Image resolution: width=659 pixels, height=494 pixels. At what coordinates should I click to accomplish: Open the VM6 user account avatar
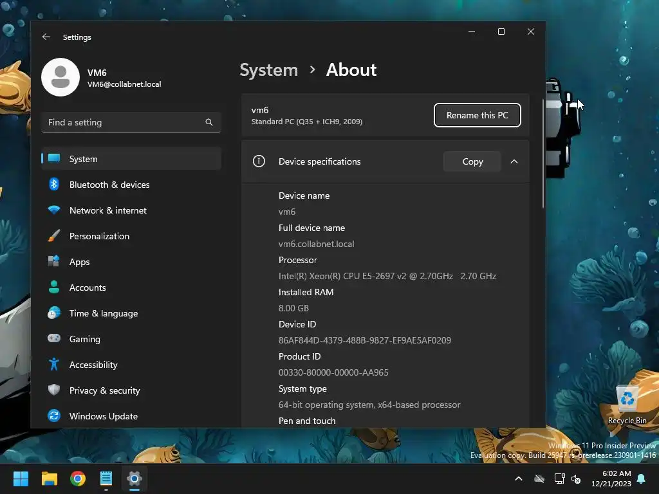click(x=60, y=77)
